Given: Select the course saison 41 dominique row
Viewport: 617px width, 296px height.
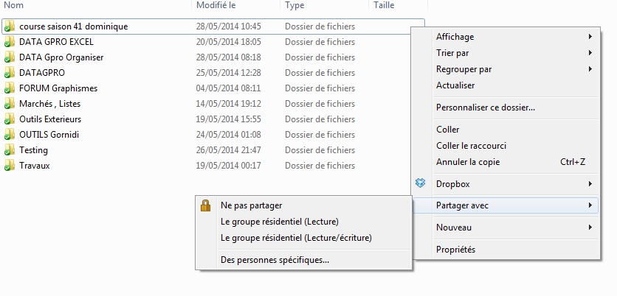Looking at the screenshot, I should click(x=213, y=27).
